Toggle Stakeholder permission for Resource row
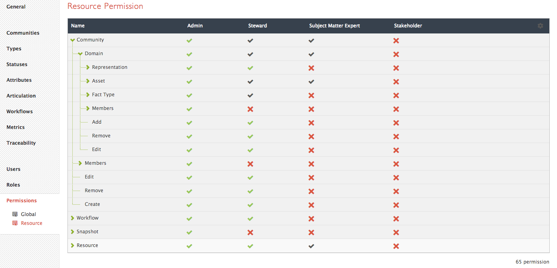The width and height of the screenshot is (557, 268). (x=396, y=246)
